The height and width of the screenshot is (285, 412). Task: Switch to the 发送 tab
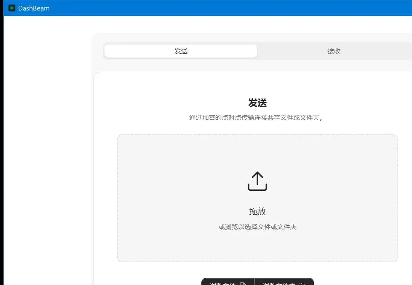[181, 51]
